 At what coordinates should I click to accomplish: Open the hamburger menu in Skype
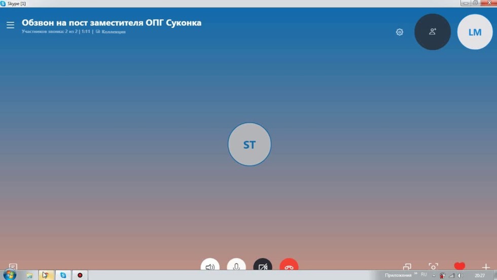10,25
